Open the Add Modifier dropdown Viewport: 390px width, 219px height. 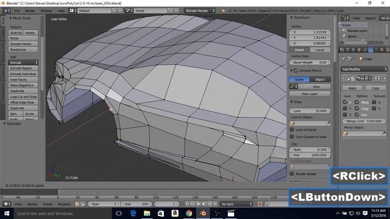[364, 69]
